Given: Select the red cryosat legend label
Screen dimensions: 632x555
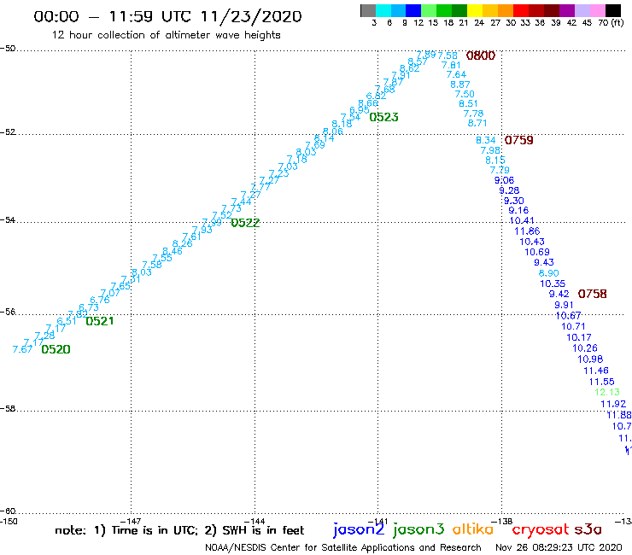Looking at the screenshot, I should (541, 529).
